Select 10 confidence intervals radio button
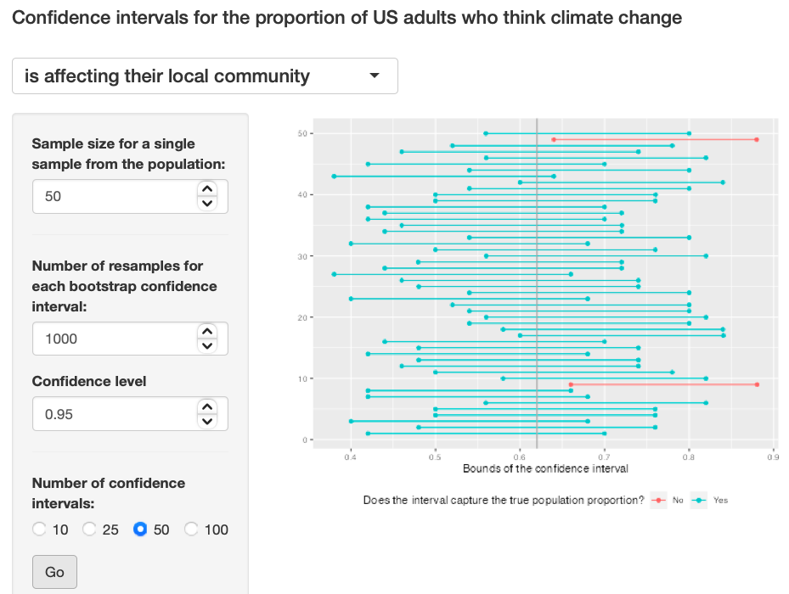This screenshot has height=594, width=789. click(x=40, y=530)
